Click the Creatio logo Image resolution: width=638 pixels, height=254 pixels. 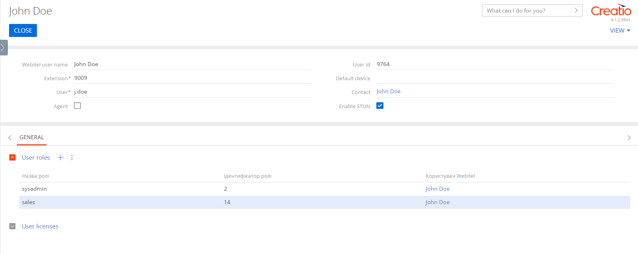click(611, 11)
